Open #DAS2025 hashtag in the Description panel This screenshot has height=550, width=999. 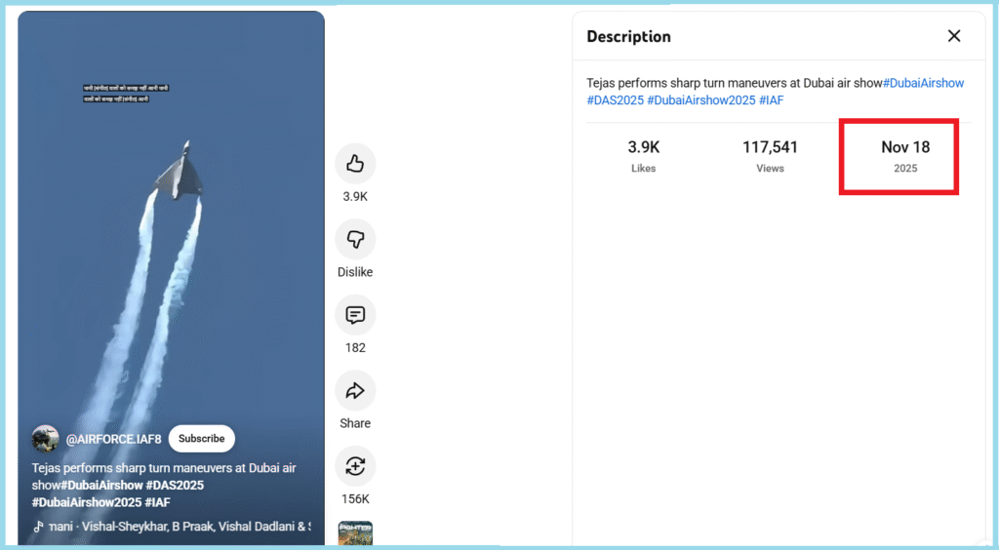click(615, 100)
